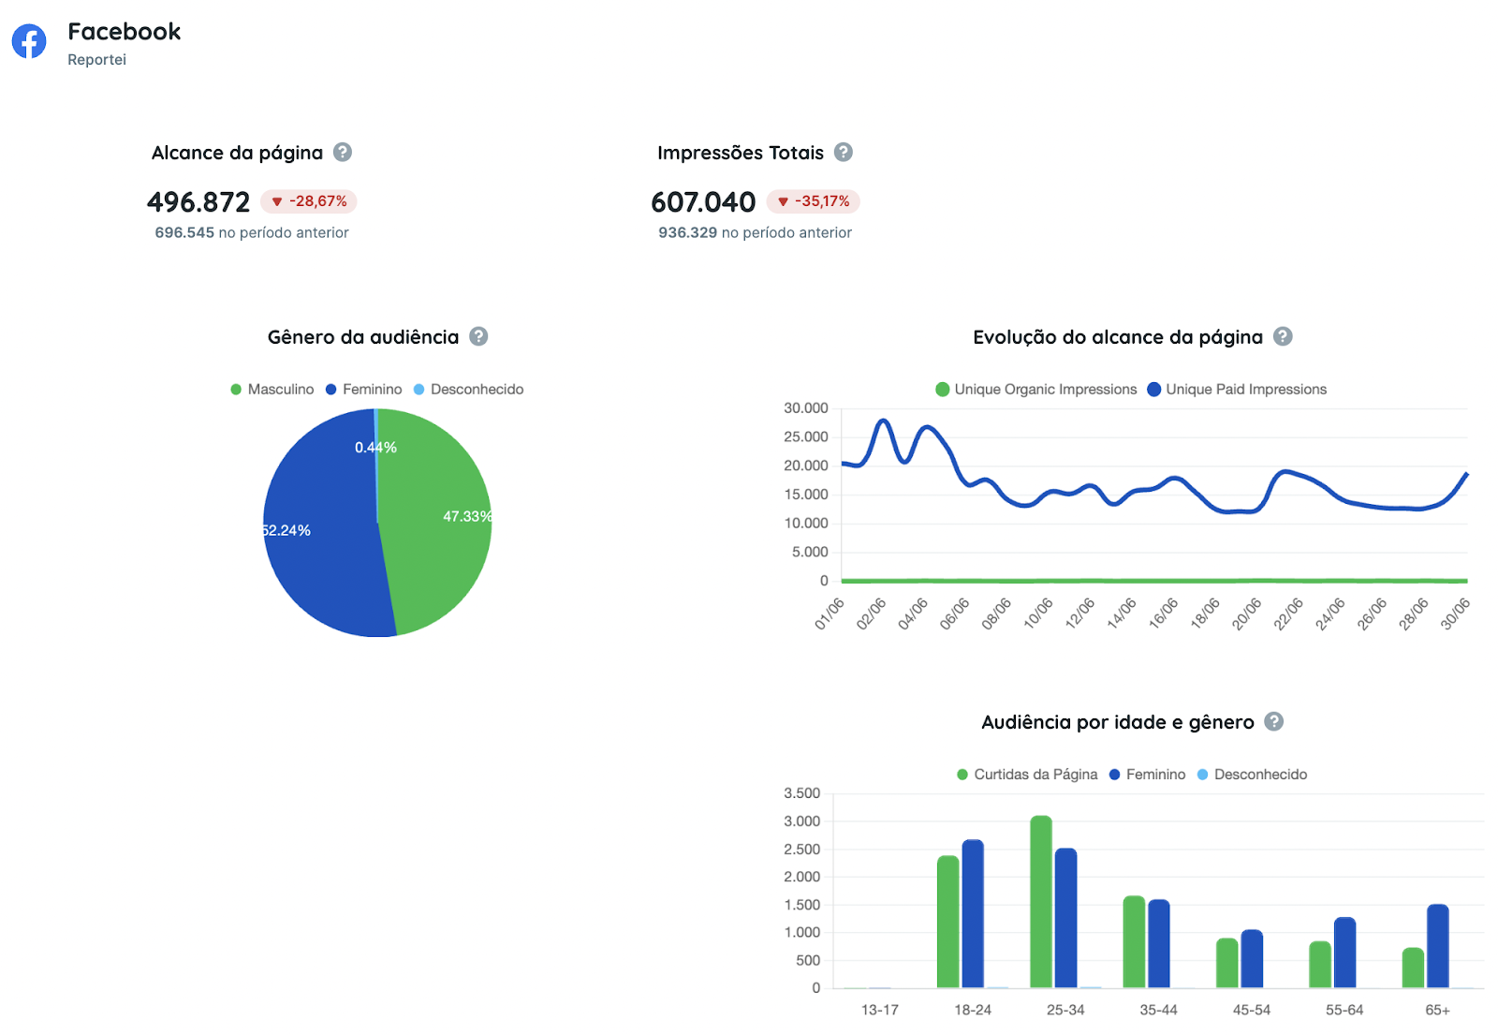Screen dimensions: 1498x1035
Task: Open help icon next to Impressões Totais
Action: [844, 152]
